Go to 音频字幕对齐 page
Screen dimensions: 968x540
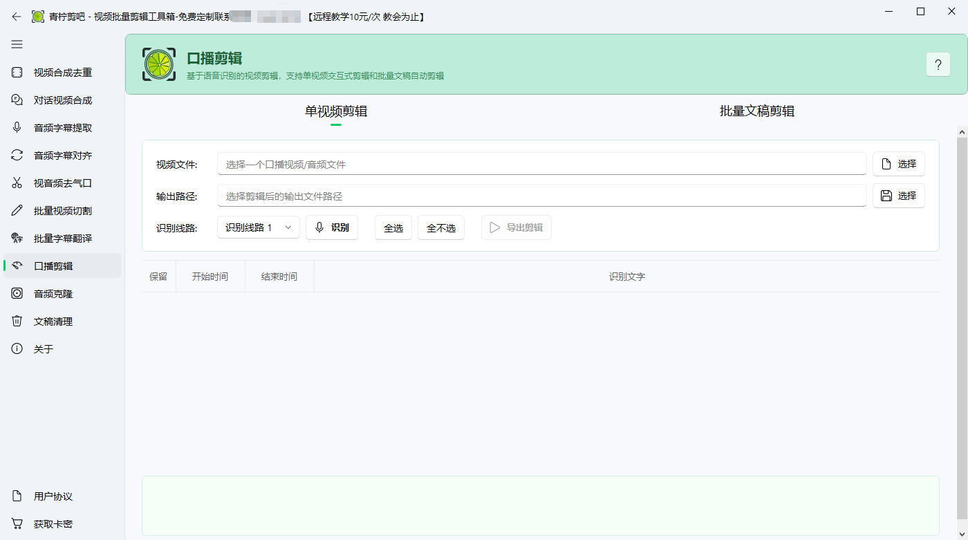62,156
